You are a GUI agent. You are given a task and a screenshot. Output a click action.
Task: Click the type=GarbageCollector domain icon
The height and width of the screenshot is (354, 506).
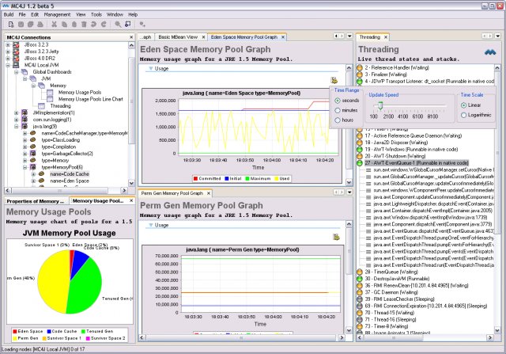(x=33, y=154)
